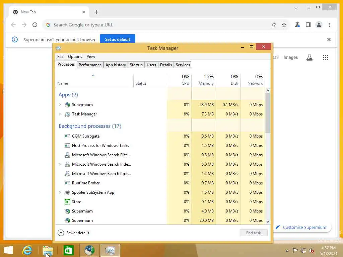
Task: Click the Task Manager scroll up arrow
Action: [268, 90]
